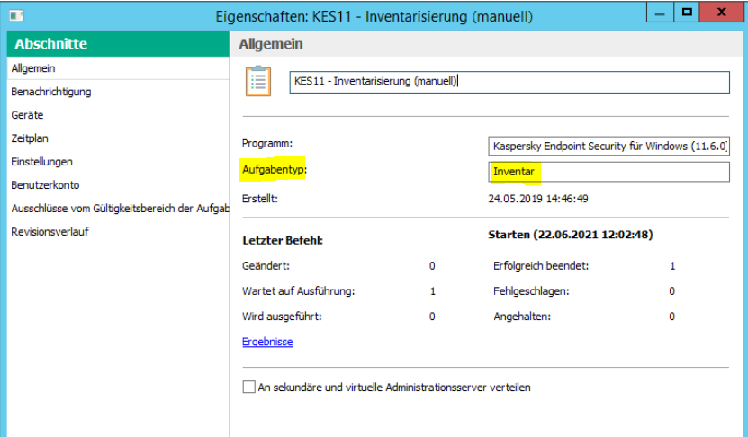
Task: Enable distribution to secondary administration servers
Action: pos(249,388)
